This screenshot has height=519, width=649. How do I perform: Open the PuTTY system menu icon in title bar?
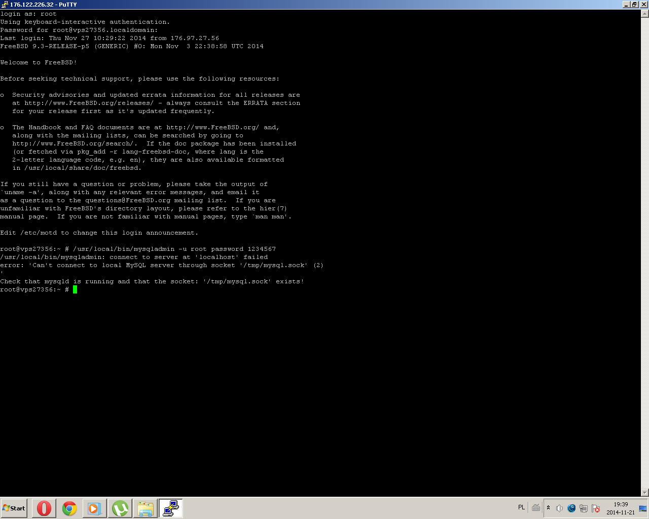tap(5, 4)
